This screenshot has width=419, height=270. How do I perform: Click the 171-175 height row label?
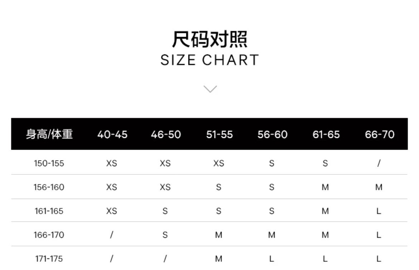point(49,259)
